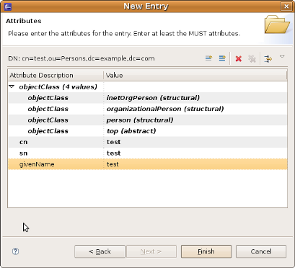Select the sn attribute row

[x=148, y=153]
